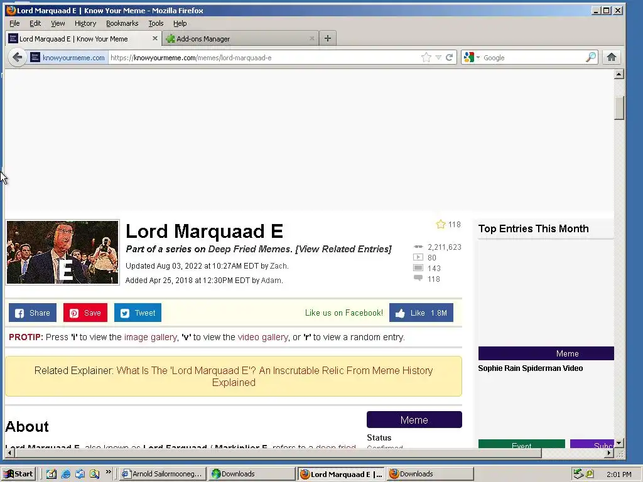Go back with the browser back arrow
The width and height of the screenshot is (643, 482).
[x=17, y=57]
